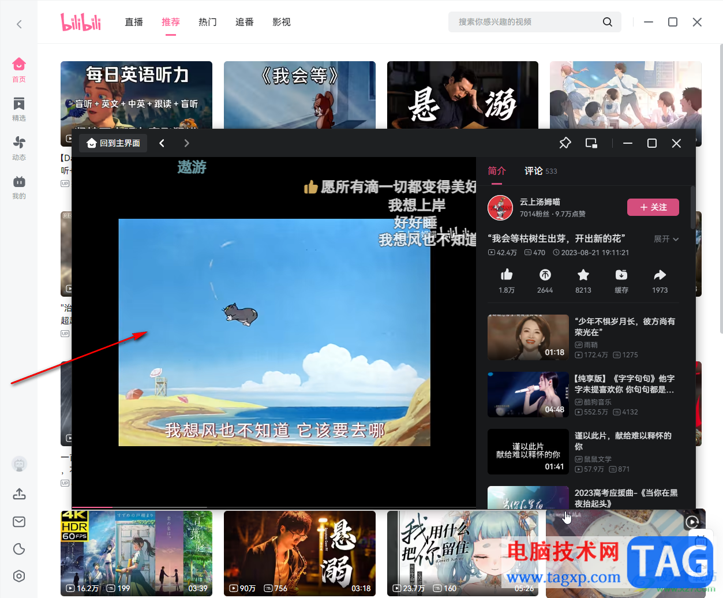Screen dimensions: 723x598
Task: Open the 4K HDR 60FPS video thumbnail
Action: pos(136,553)
